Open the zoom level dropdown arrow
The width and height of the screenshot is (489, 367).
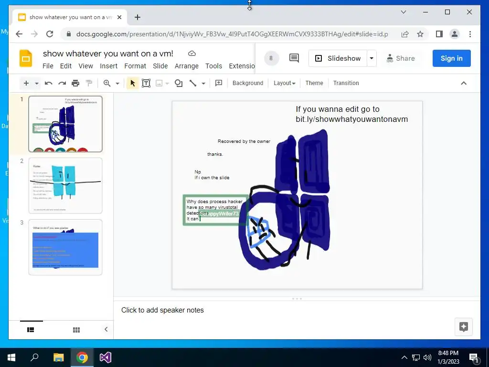(117, 83)
